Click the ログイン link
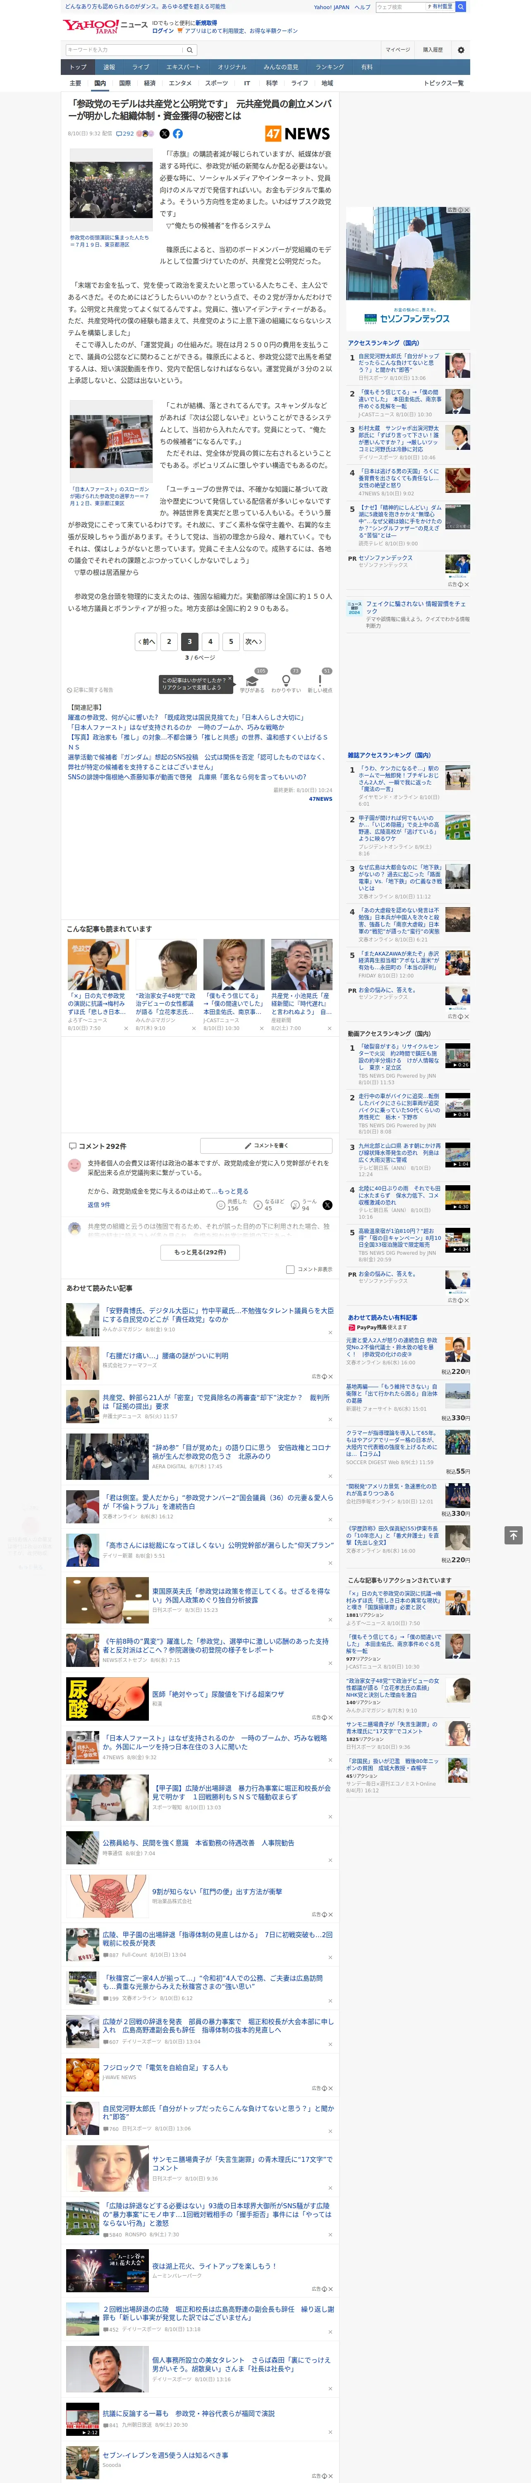Viewport: 531px width, 2483px height. [163, 31]
